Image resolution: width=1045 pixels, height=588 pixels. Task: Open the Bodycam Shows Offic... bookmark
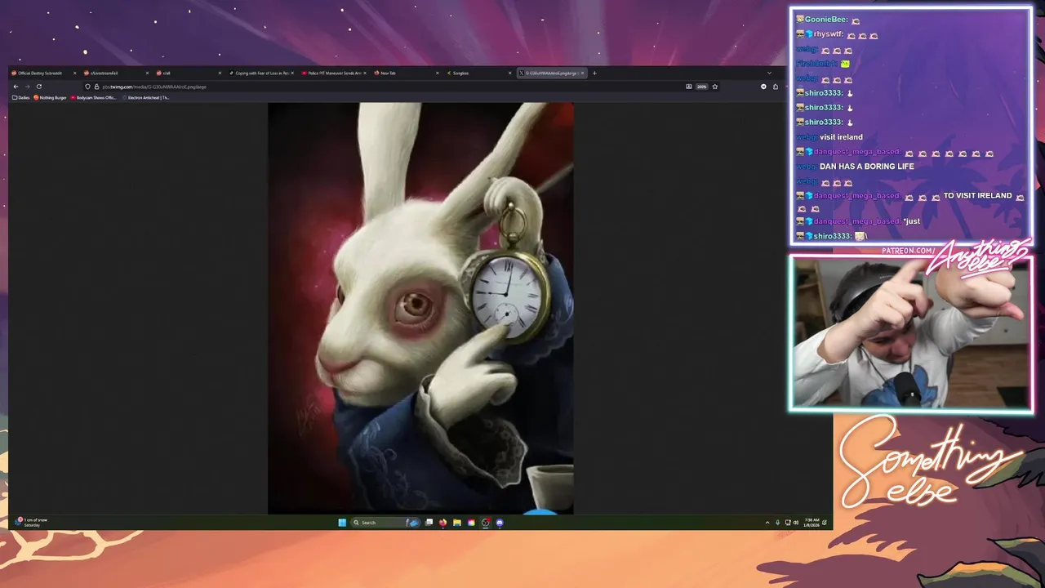click(94, 97)
